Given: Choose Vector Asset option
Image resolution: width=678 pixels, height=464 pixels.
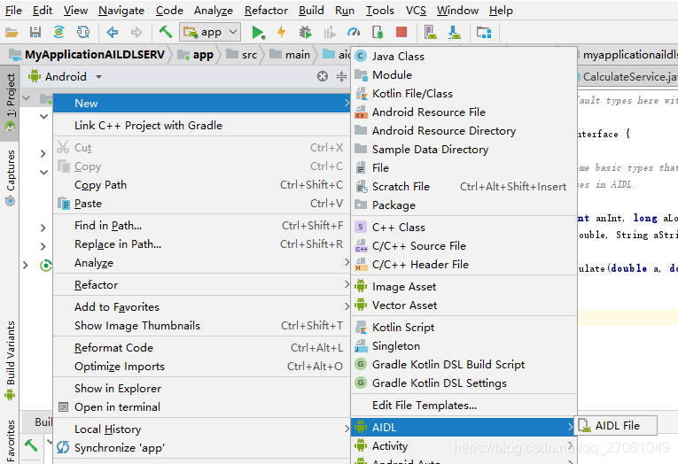Looking at the screenshot, I should [x=464, y=305].
